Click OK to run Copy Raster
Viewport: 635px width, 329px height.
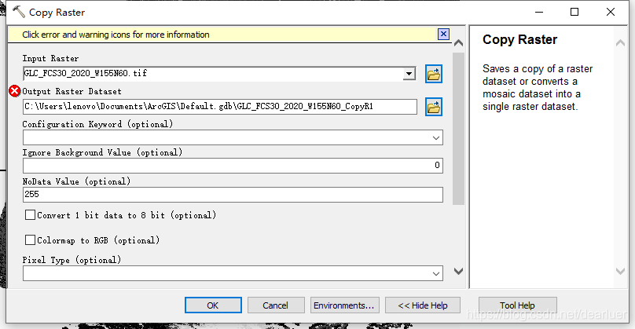tap(213, 305)
